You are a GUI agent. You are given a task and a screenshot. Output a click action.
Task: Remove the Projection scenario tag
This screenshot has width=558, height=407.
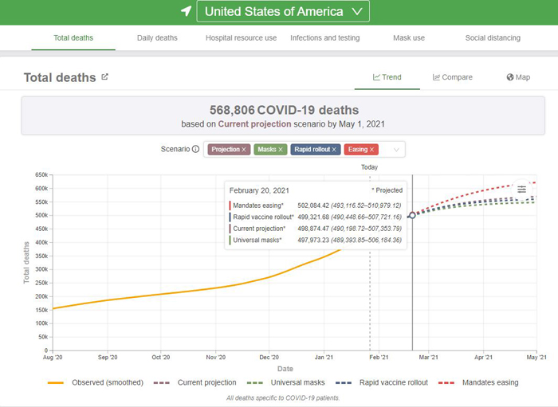pyautogui.click(x=244, y=150)
